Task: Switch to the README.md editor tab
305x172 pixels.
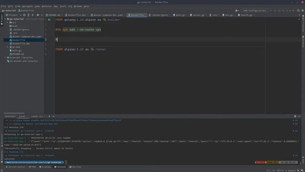Action: [54, 15]
